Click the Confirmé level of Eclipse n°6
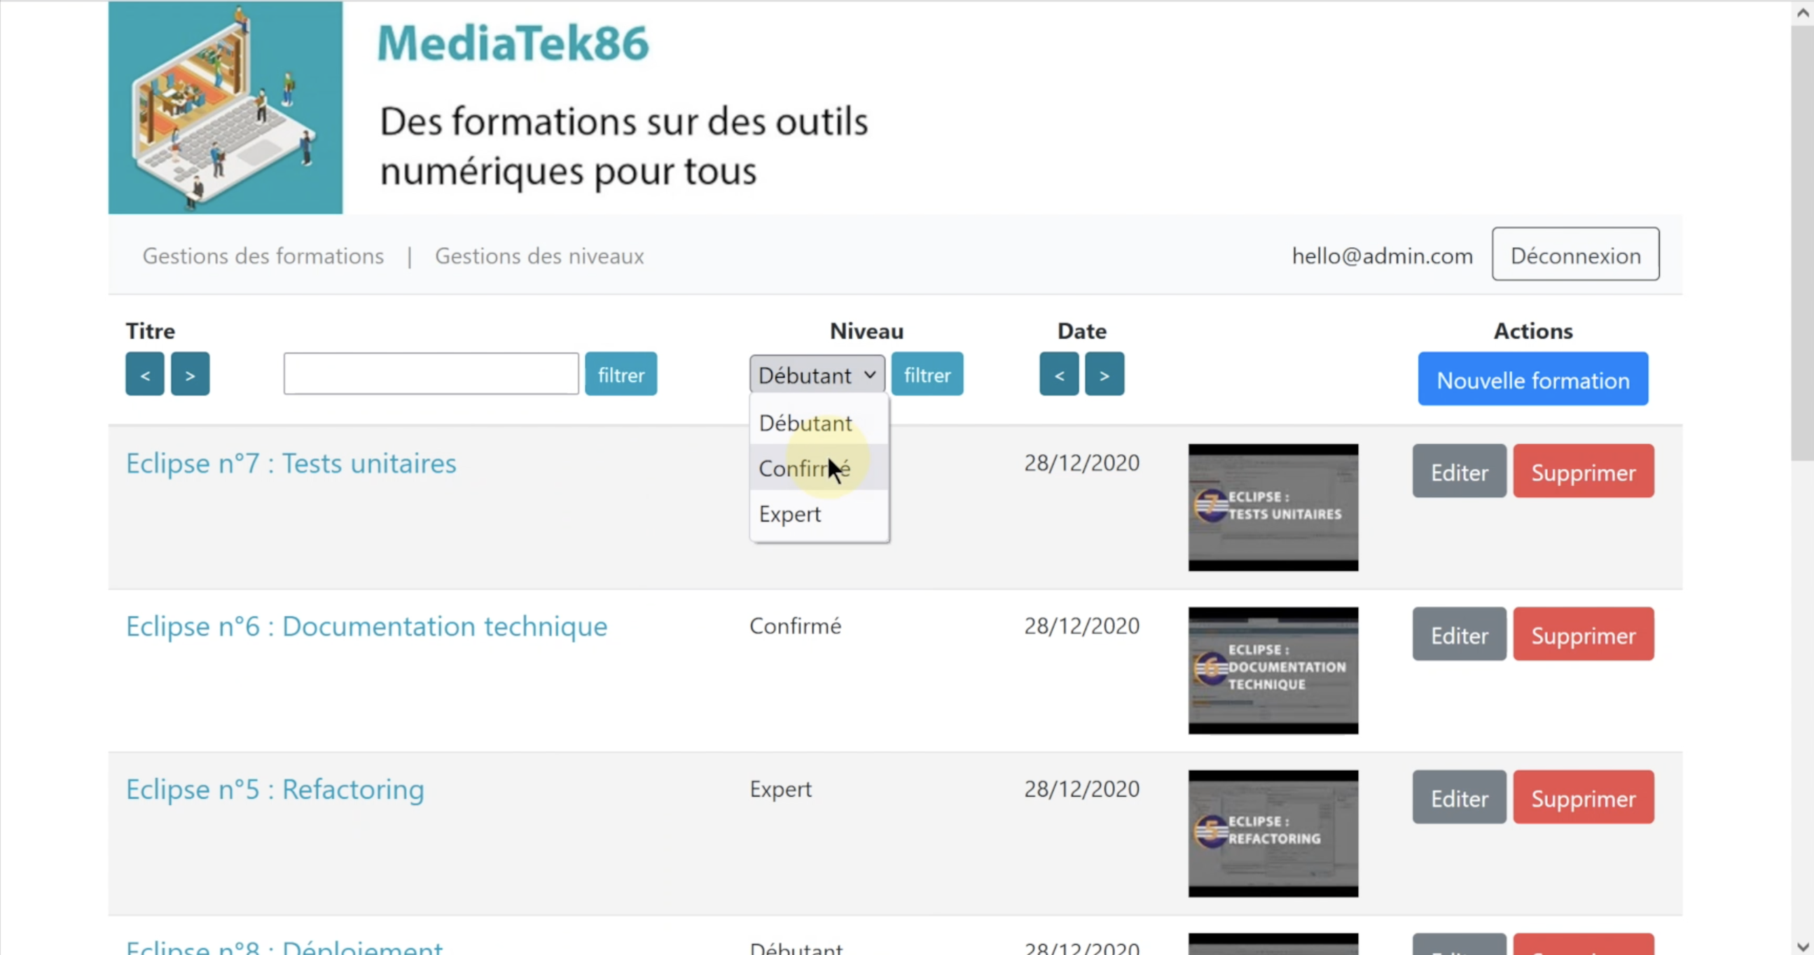This screenshot has height=955, width=1814. [x=796, y=626]
